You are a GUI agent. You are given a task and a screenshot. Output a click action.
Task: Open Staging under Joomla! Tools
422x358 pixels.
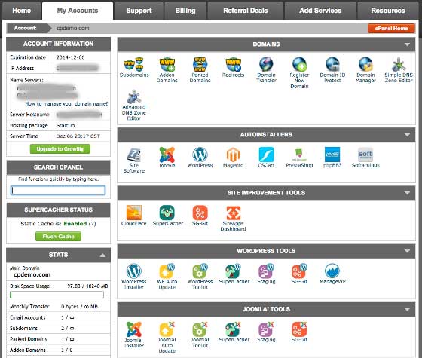pos(266,332)
